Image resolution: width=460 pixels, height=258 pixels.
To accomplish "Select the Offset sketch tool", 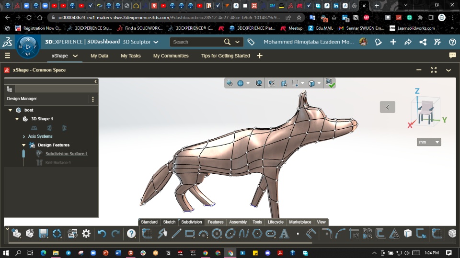I will tap(380, 234).
